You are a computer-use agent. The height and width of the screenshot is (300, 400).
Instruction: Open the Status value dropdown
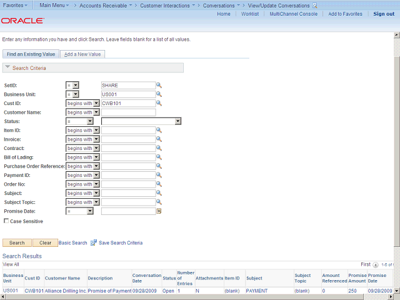tap(141, 121)
